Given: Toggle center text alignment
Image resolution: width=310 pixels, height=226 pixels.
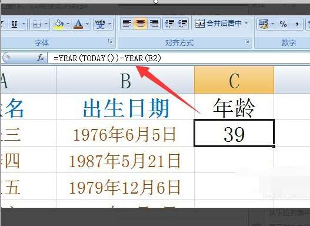Looking at the screenshot, I should [141, 24].
